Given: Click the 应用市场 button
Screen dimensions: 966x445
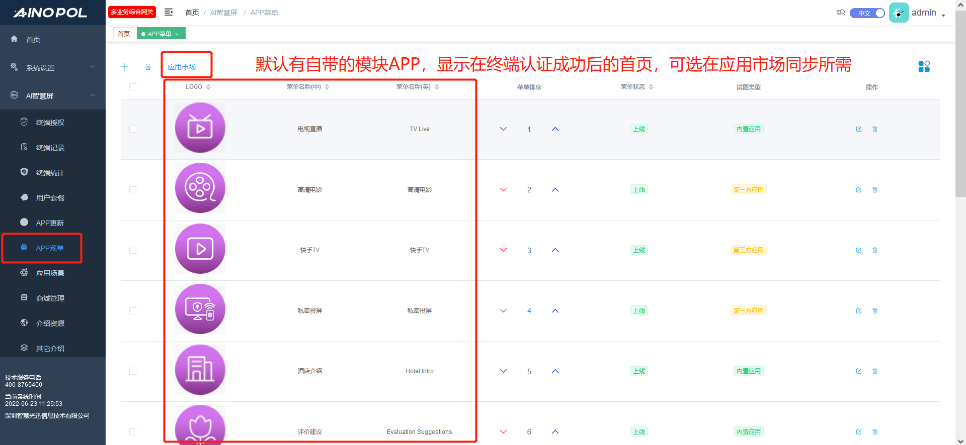Looking at the screenshot, I should [182, 67].
